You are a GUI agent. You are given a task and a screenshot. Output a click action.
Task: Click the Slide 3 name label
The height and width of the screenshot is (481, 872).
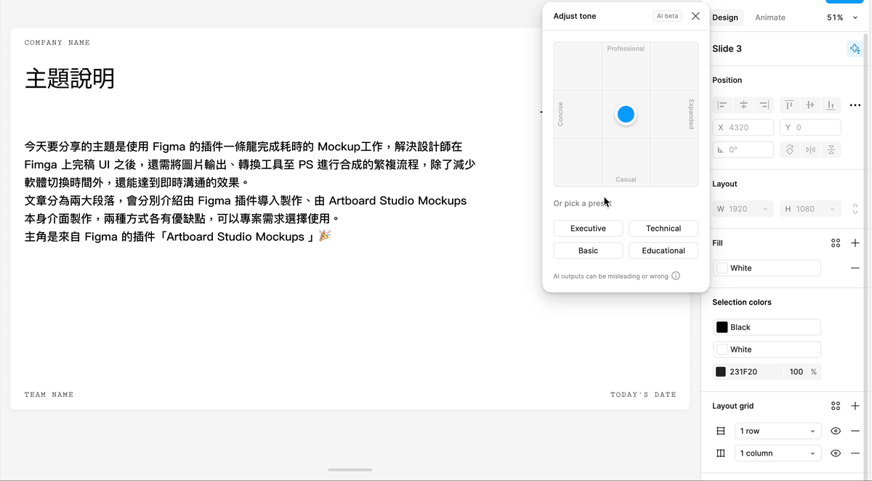tap(727, 49)
